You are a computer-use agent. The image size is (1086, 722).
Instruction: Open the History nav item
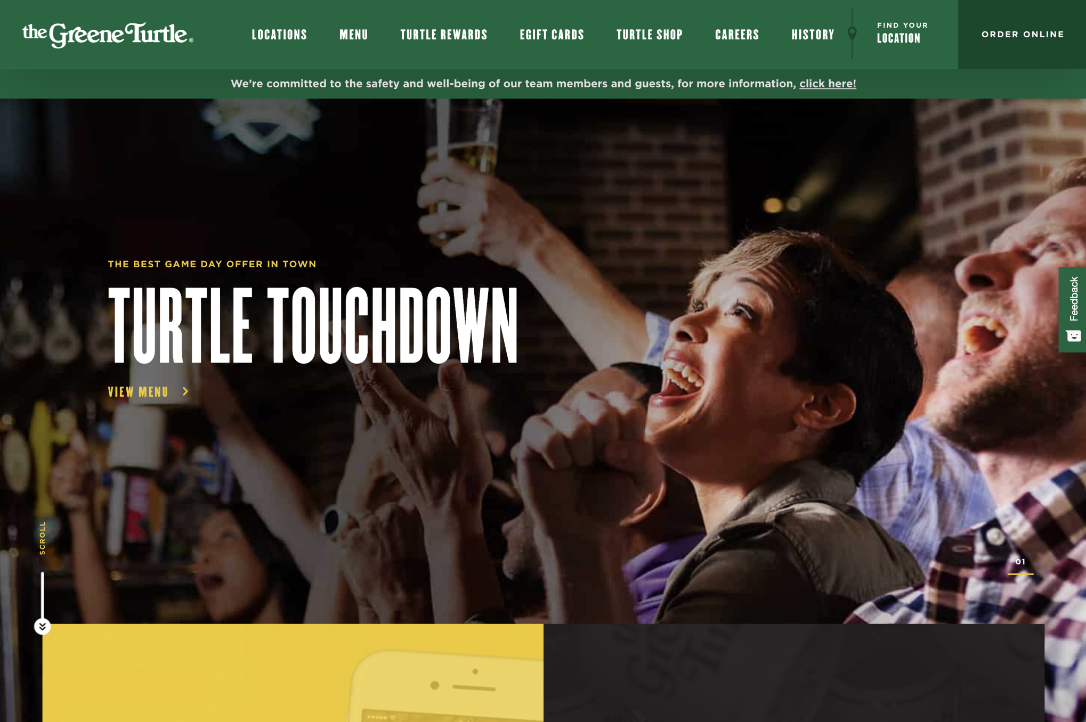click(813, 35)
